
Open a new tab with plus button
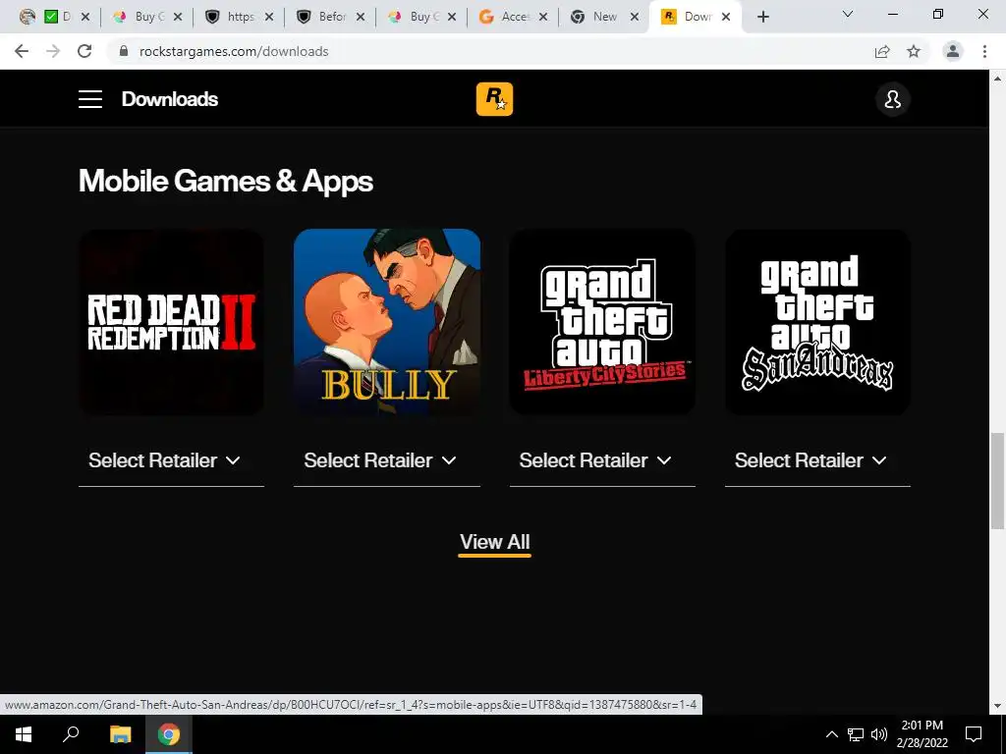762,17
